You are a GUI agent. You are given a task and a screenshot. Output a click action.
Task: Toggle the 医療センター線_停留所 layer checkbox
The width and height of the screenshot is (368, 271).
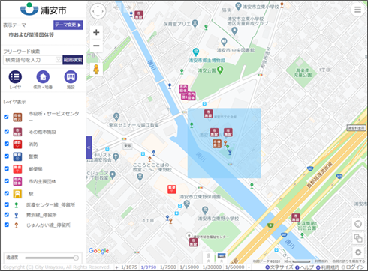(x=6, y=204)
